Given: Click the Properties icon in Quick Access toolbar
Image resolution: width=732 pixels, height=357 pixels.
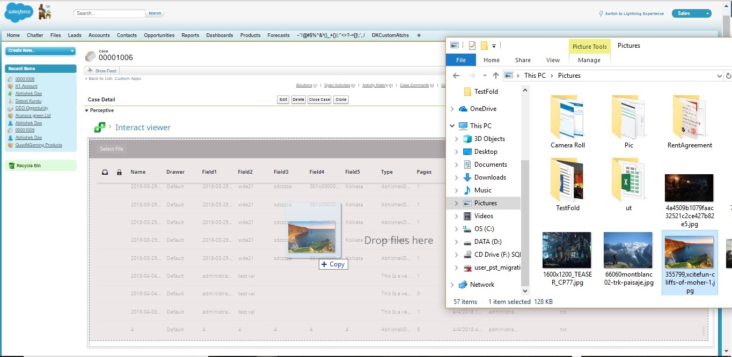Looking at the screenshot, I should 472,45.
